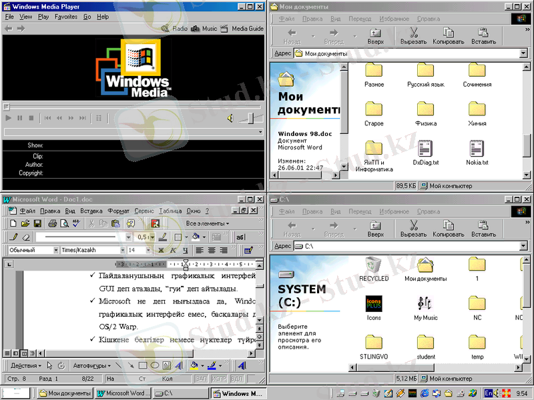534x400 pixels.
Task: Click New document icon in Word
Action: (x=13, y=223)
